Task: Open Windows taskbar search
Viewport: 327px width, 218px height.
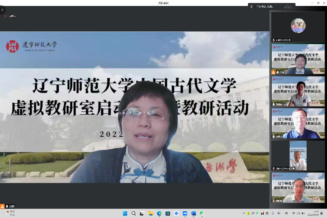Action: 134,213
